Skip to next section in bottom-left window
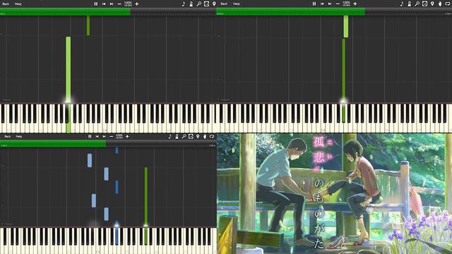The width and height of the screenshot is (452, 254). (104, 136)
